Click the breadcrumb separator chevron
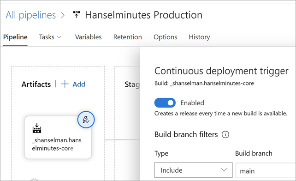Screen dimensions: 296x181 coord(63,15)
